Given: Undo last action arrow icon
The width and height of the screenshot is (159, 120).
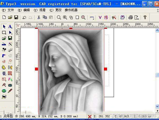Looking at the screenshot, I should 24,18.
